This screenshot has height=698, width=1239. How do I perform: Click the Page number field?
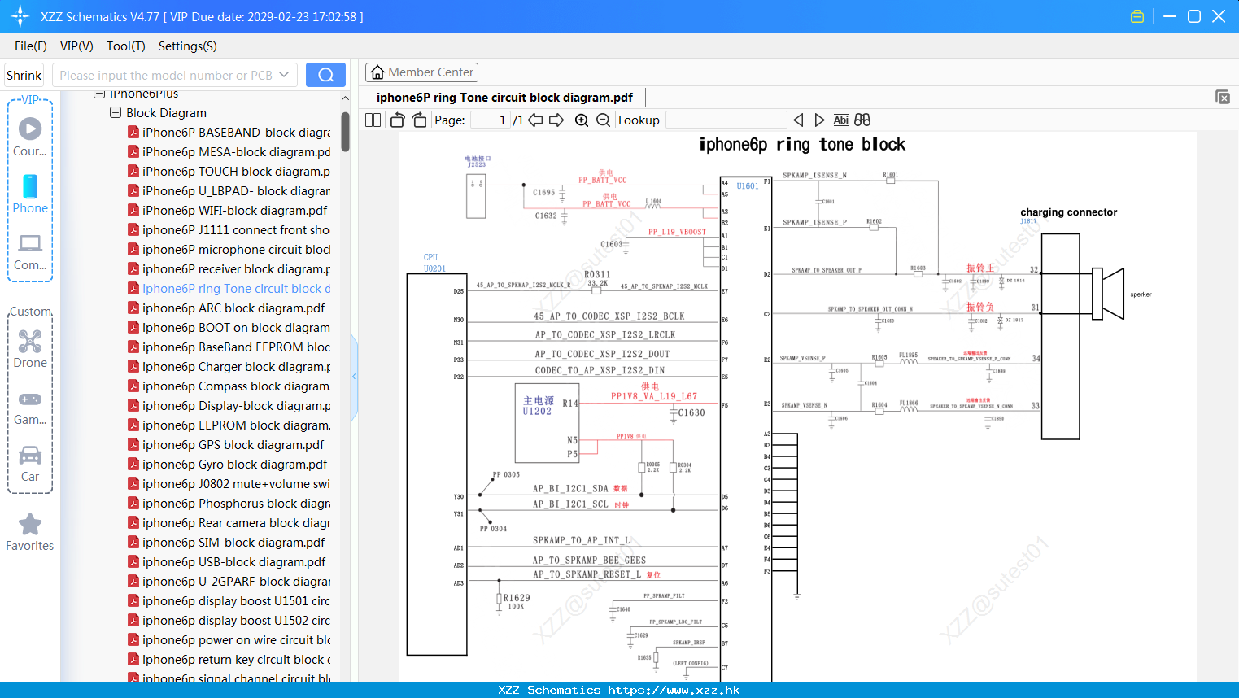(x=491, y=120)
